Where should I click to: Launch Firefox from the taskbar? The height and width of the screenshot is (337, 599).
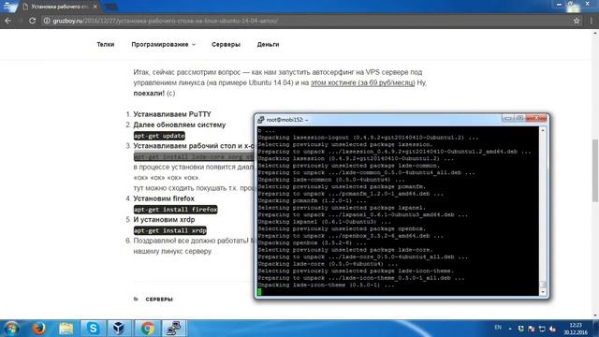click(38, 329)
